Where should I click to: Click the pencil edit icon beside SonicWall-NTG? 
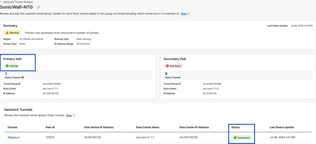coord(38,7)
